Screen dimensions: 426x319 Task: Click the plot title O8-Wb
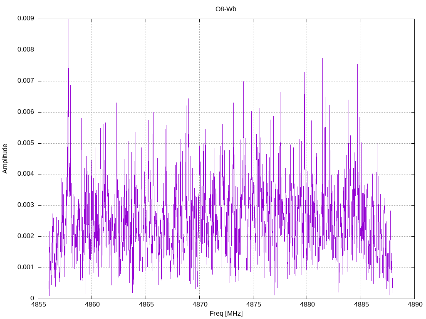(x=226, y=9)
